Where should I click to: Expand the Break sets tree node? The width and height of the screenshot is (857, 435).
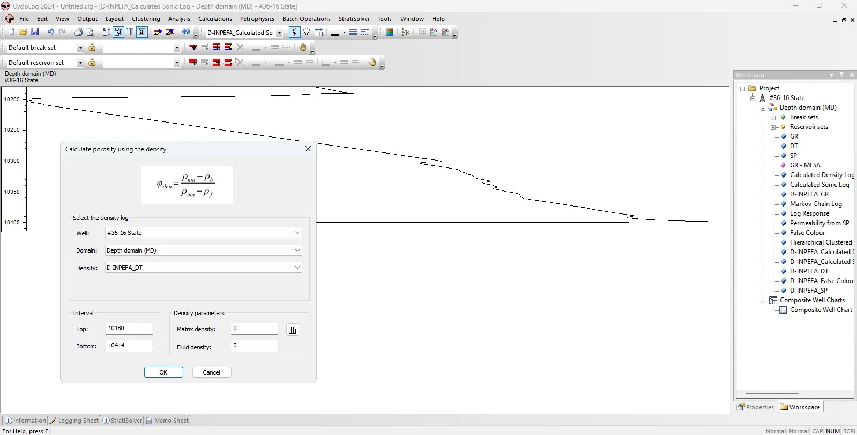[x=773, y=118]
